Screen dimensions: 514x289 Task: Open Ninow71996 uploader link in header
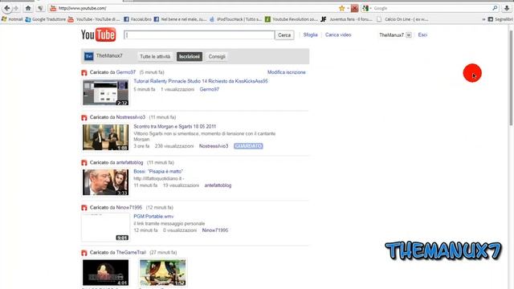129,207
